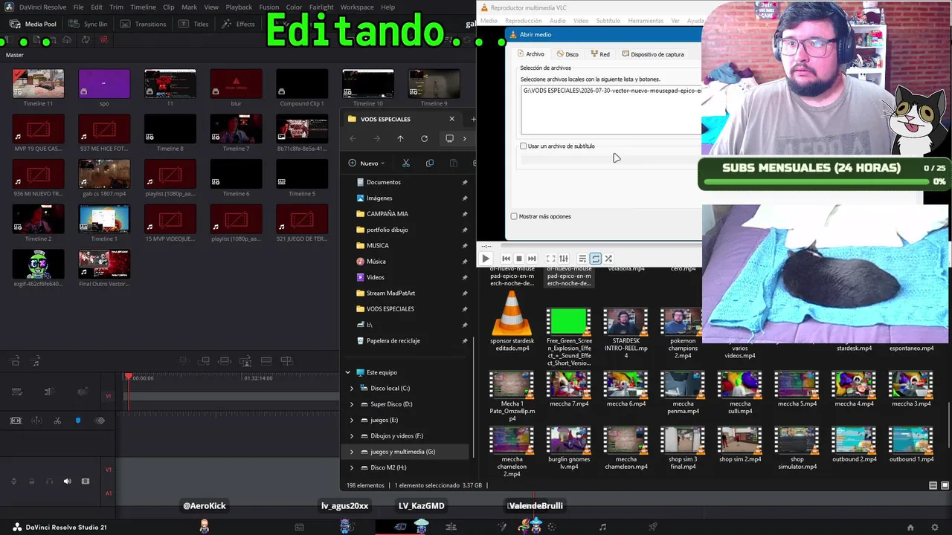Switch to the Disco tab in Abrir medio
The width and height of the screenshot is (952, 535).
[x=567, y=54]
